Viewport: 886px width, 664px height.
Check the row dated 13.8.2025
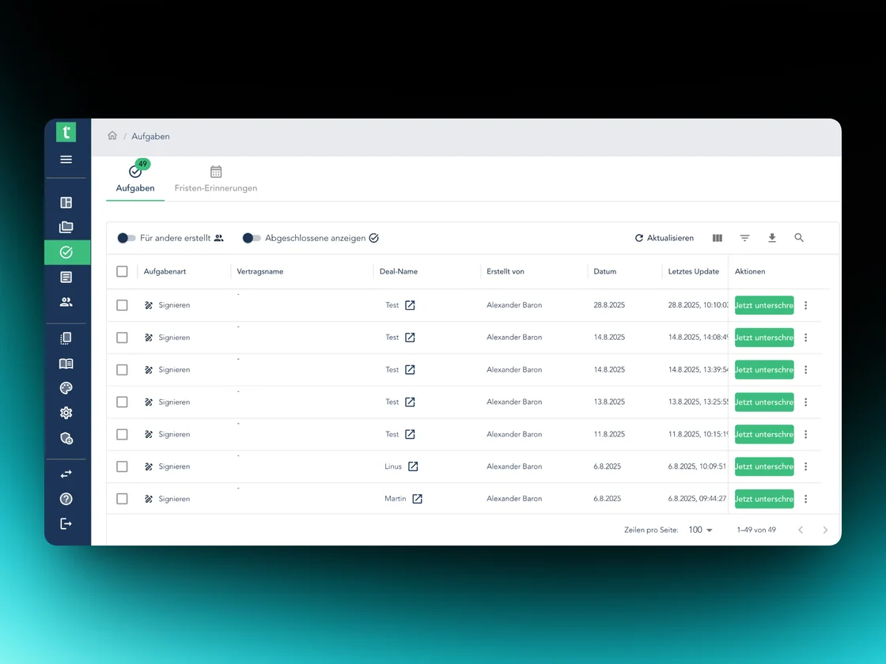(x=122, y=402)
